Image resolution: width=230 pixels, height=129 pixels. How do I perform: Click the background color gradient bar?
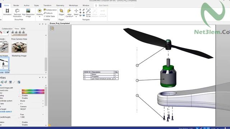[x=33, y=90]
